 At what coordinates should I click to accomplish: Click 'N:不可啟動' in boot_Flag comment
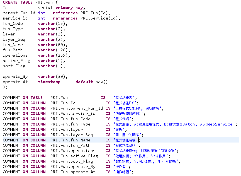pyautogui.click(x=166, y=161)
